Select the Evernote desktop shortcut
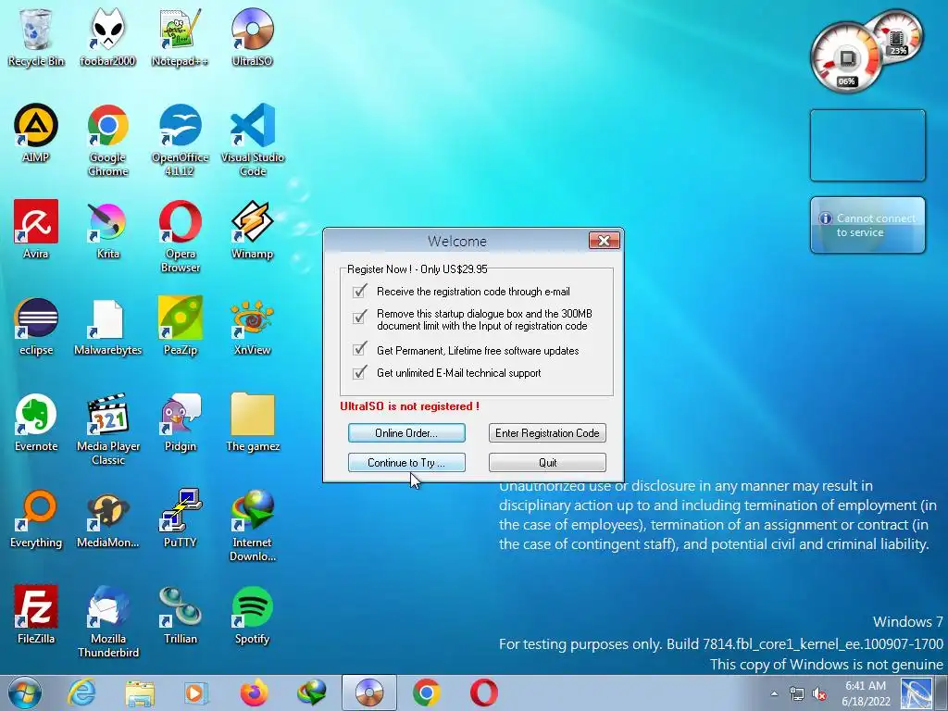This screenshot has width=948, height=711. 36,422
